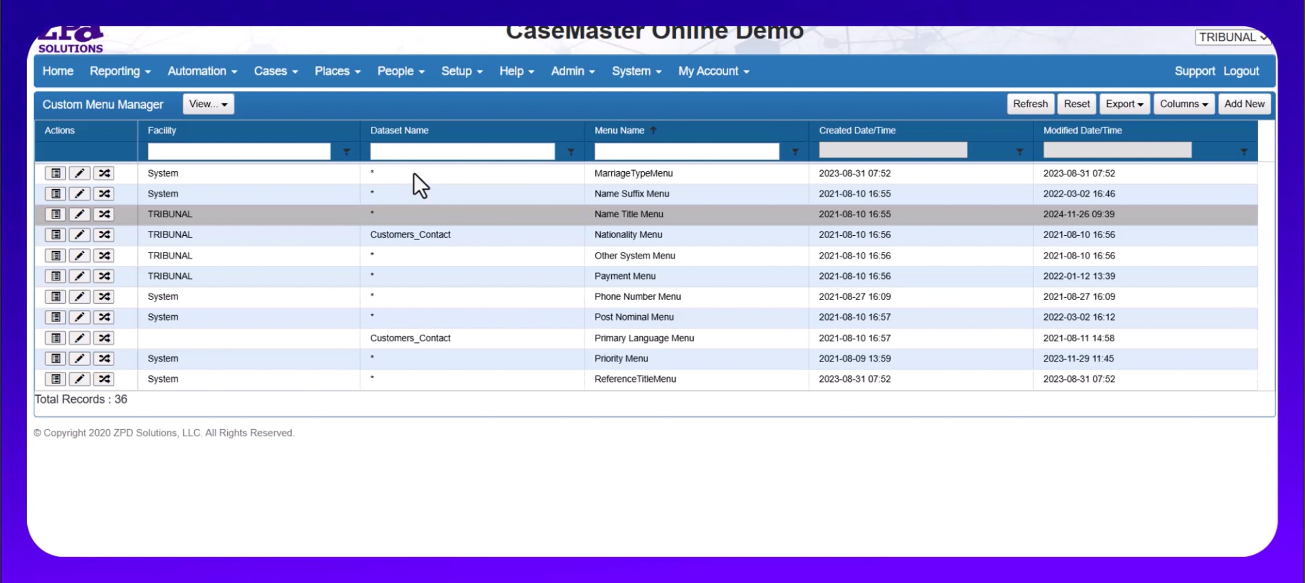1305x583 pixels.
Task: Open details icon for Nationality Menu row
Action: 55,235
